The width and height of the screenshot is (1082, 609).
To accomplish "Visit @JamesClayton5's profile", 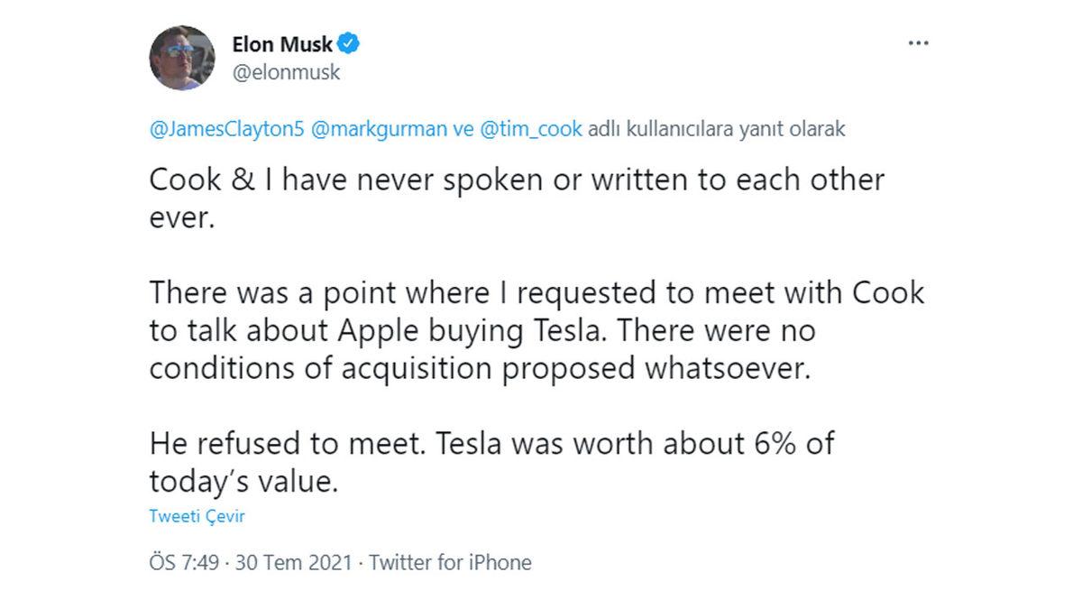I will [214, 129].
